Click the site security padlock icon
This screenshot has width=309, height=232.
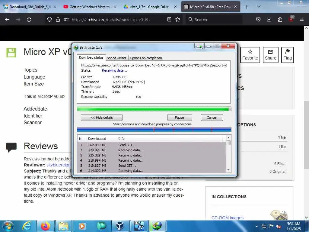click(x=58, y=20)
